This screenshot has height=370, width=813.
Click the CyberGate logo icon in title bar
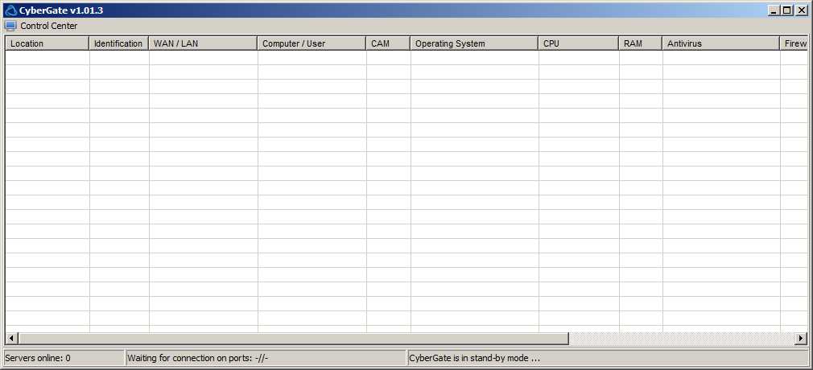point(10,10)
